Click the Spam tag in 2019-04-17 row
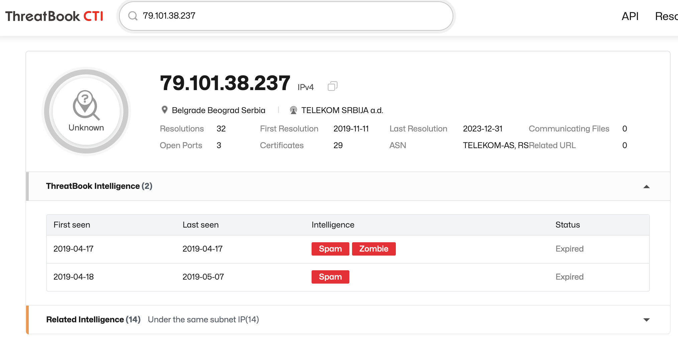 [x=330, y=249]
